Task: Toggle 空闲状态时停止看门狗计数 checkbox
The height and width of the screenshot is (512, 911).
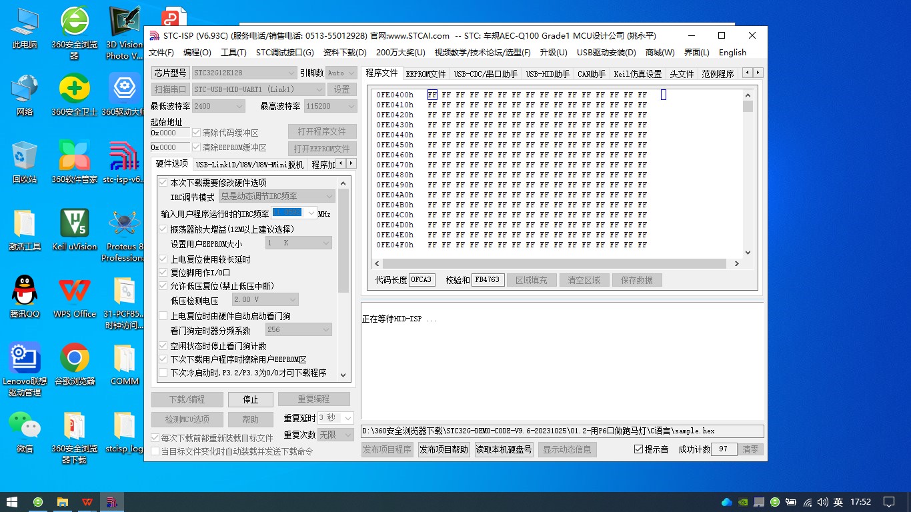Action: 163,346
